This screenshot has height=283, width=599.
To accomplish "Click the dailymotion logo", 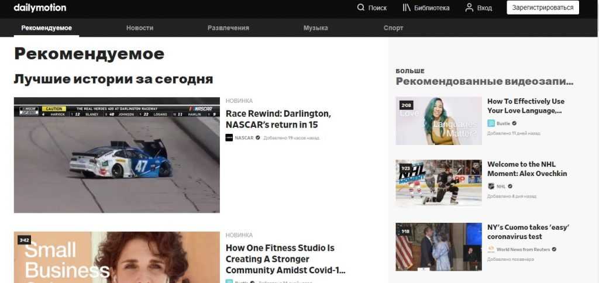I will [x=40, y=8].
